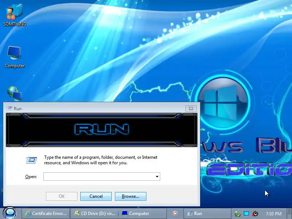This screenshot has width=292, height=219.
Task: Focus the Open text field
Action: pos(99,177)
